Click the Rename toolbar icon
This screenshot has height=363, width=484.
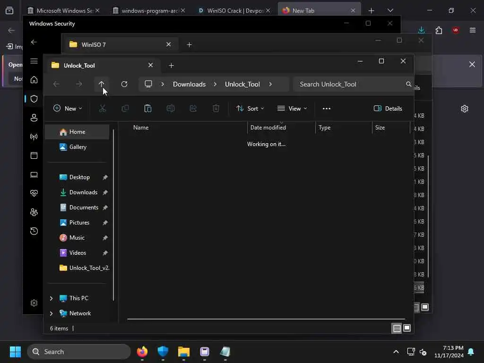[170, 108]
